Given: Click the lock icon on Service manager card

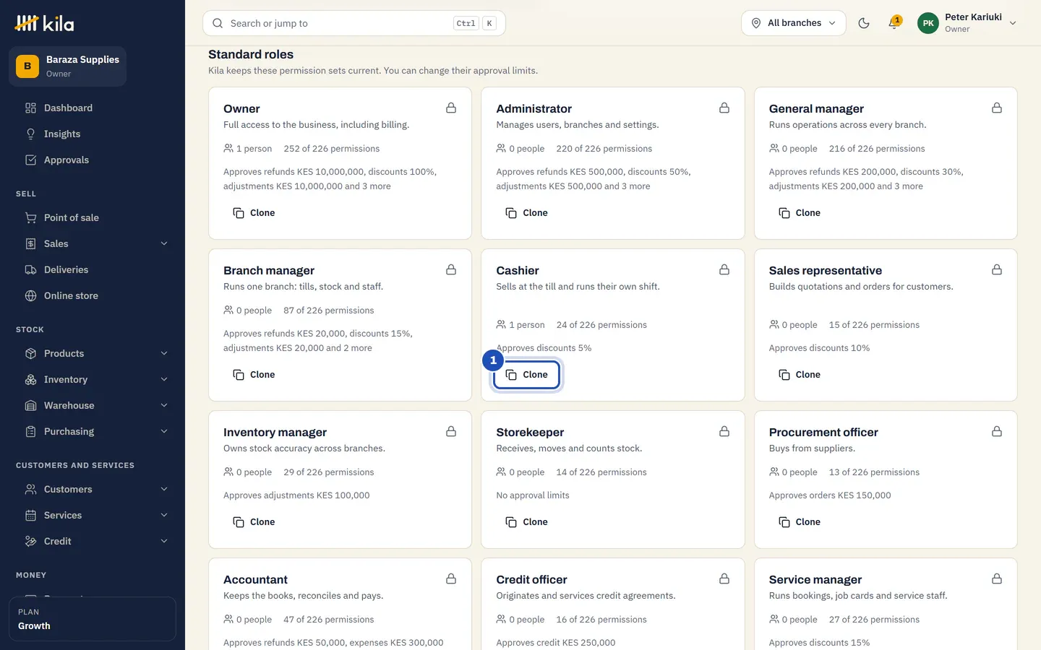Looking at the screenshot, I should (x=997, y=579).
